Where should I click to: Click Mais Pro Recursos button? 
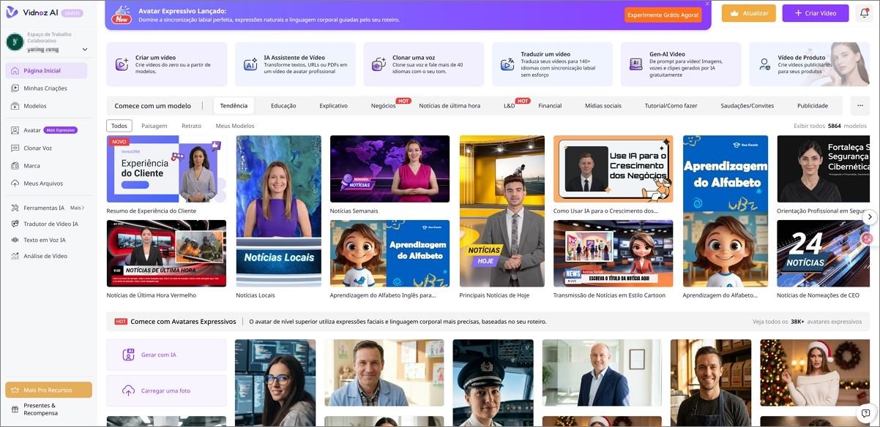pos(48,390)
